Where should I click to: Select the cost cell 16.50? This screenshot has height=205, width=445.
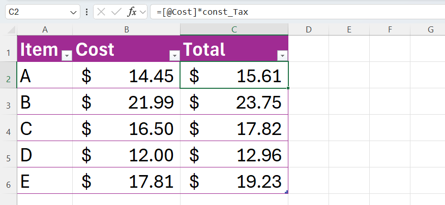click(127, 128)
